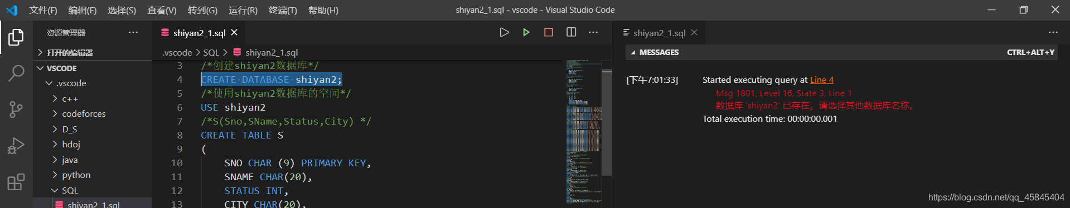Click the red stop query icon
The image size is (1070, 208).
[549, 32]
